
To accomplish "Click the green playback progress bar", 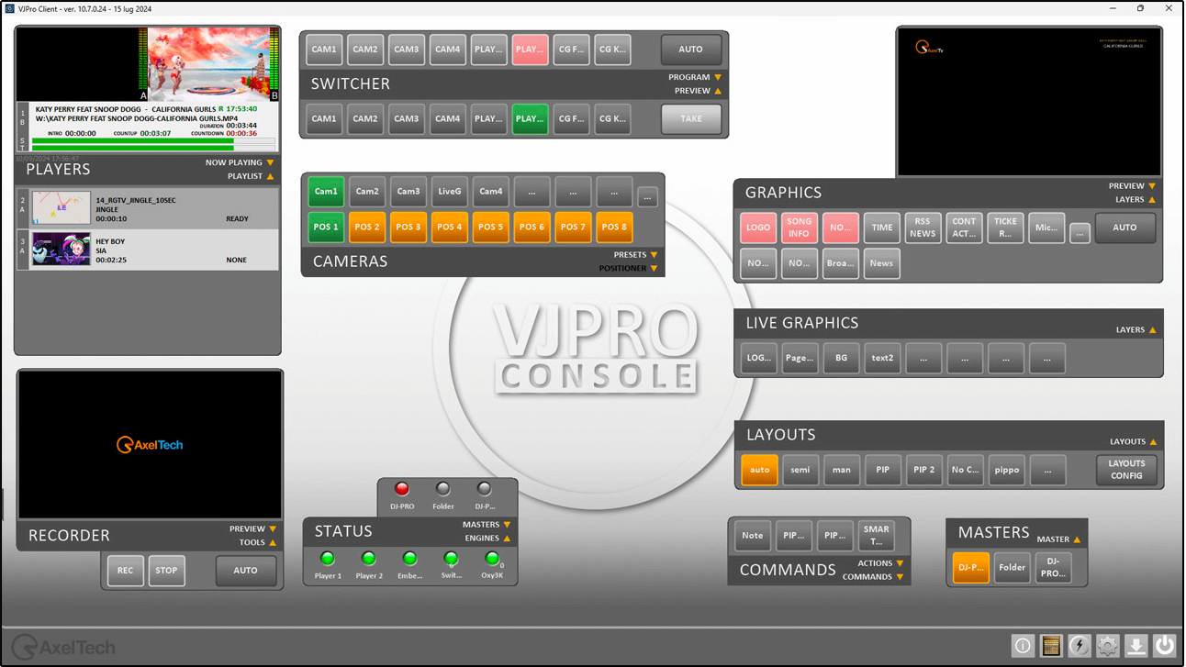I will 133,143.
